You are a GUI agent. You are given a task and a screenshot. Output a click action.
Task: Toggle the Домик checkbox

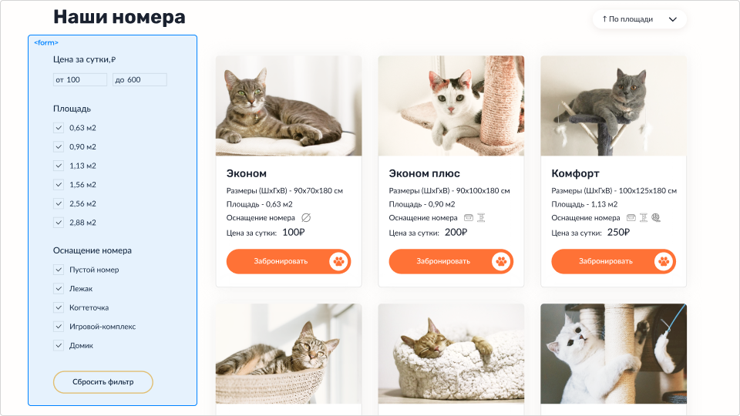pos(59,346)
